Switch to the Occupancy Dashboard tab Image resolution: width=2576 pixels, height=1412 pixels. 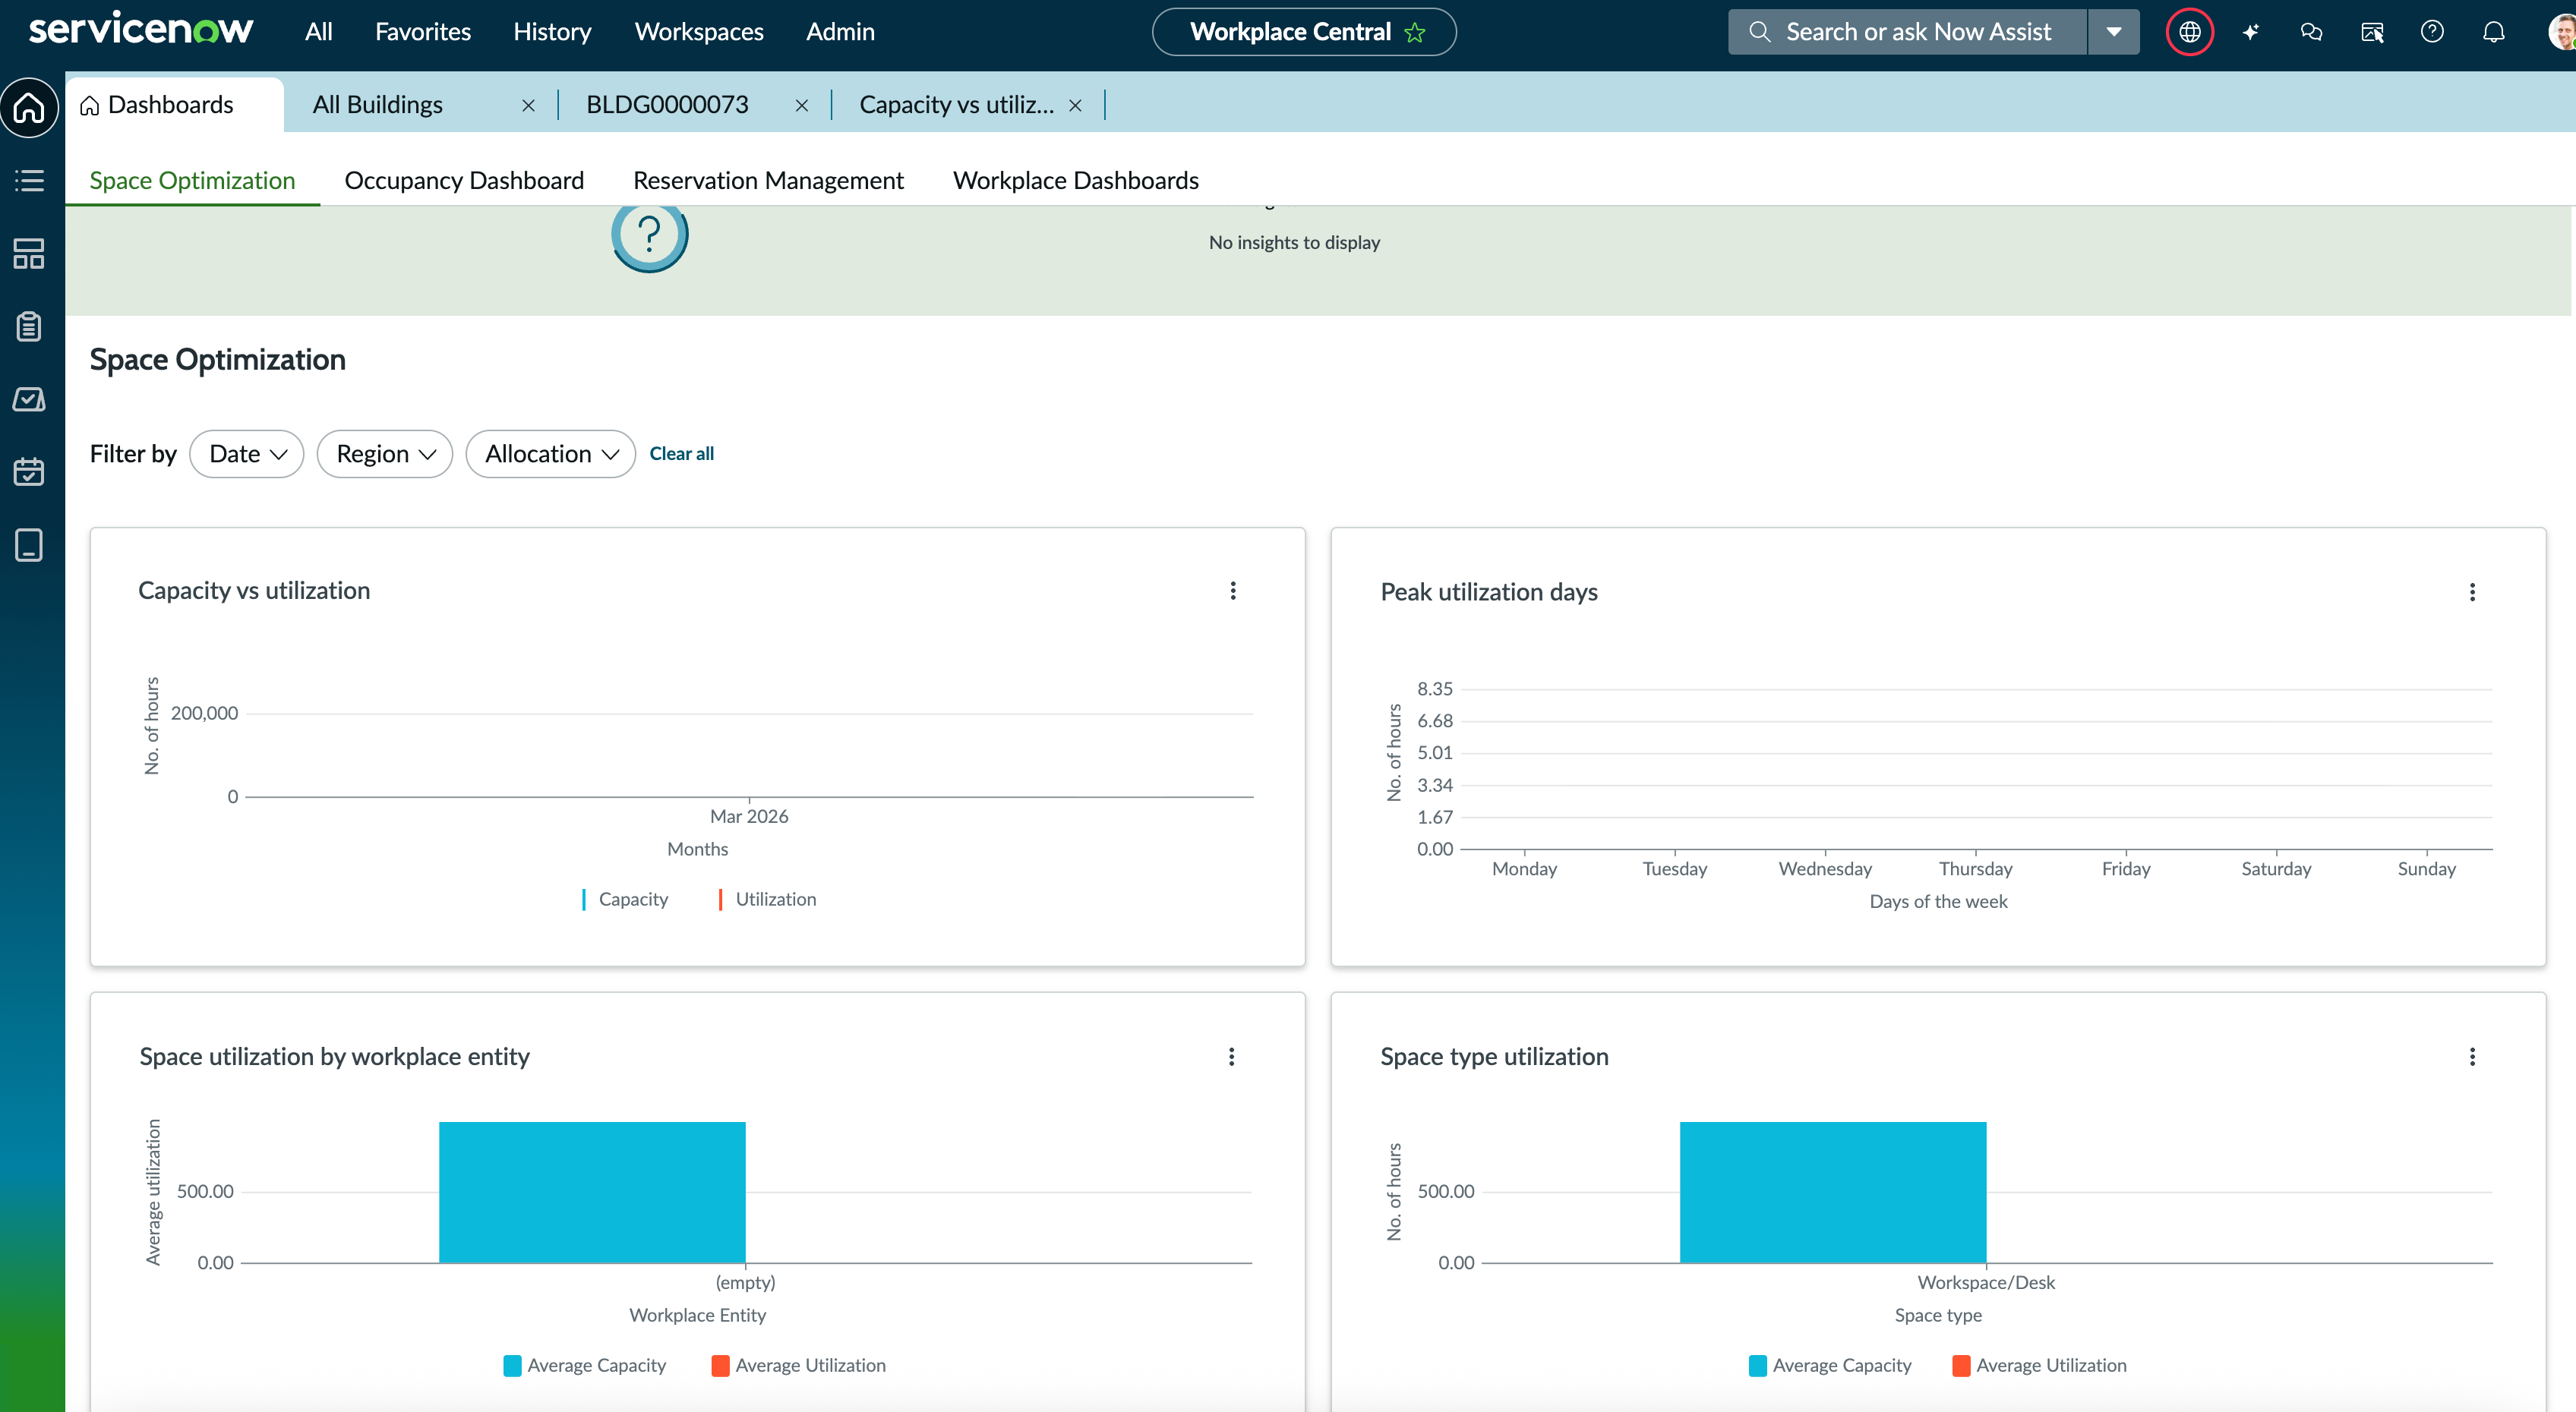tap(464, 181)
